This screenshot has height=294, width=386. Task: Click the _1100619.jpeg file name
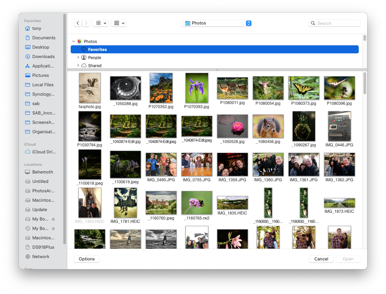coord(126,182)
